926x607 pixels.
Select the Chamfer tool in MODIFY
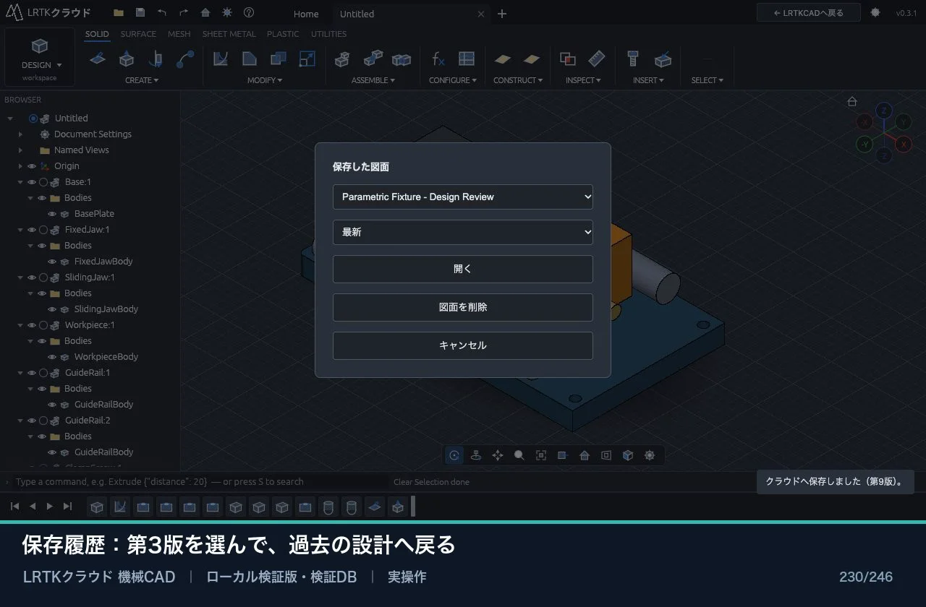(x=249, y=59)
